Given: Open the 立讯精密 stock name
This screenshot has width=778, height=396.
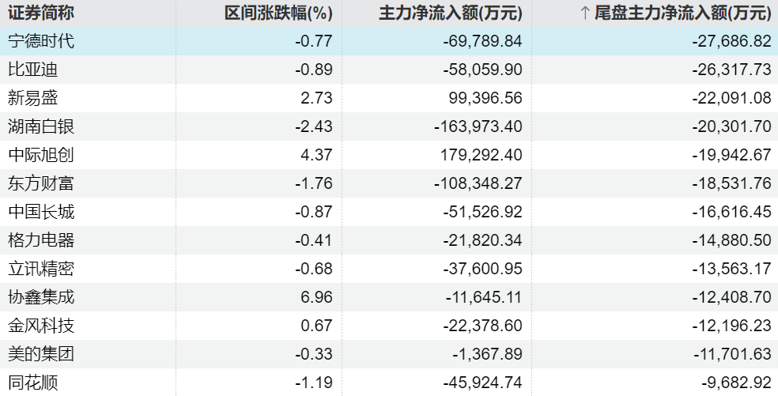Looking at the screenshot, I should click(41, 269).
